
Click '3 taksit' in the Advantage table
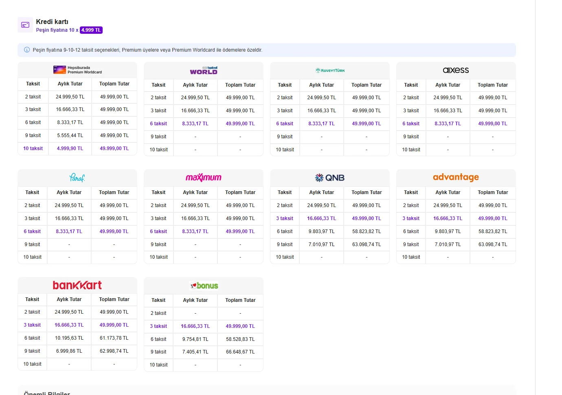(x=411, y=218)
